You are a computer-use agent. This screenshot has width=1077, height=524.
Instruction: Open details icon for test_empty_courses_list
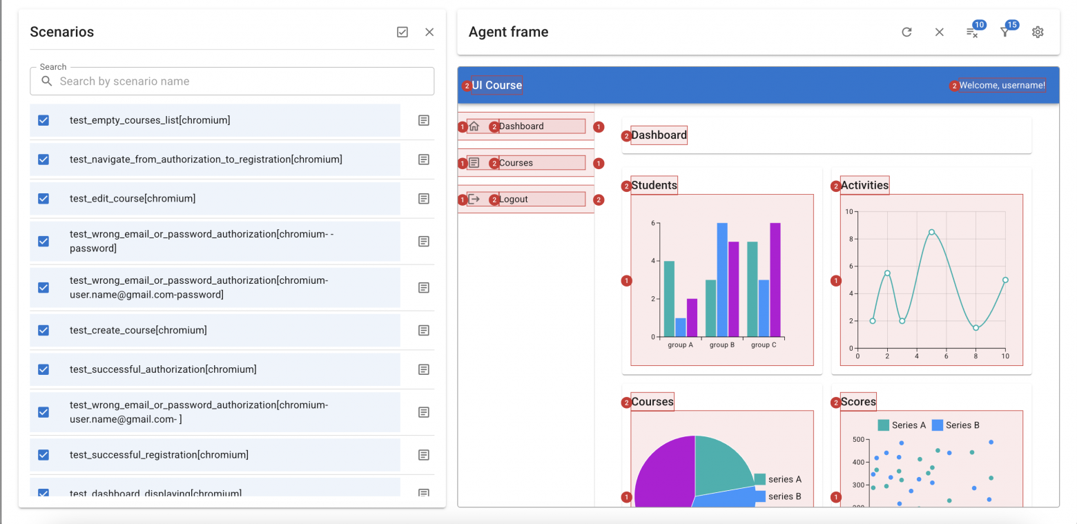click(x=424, y=120)
